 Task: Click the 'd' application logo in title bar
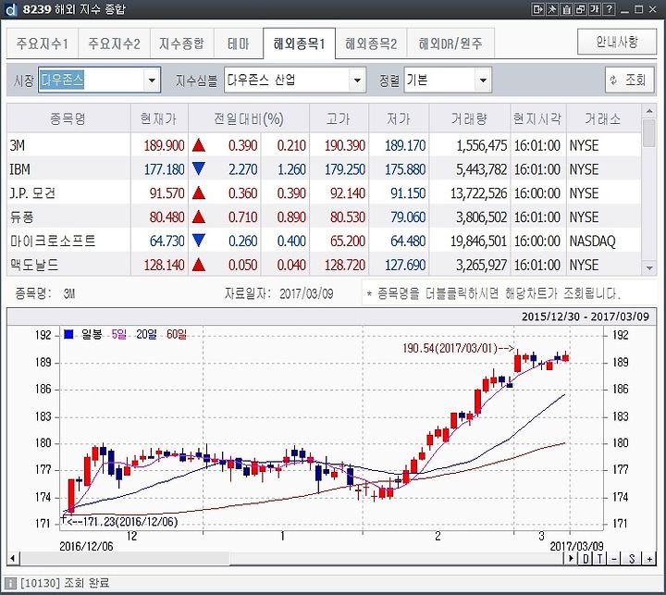click(x=9, y=9)
